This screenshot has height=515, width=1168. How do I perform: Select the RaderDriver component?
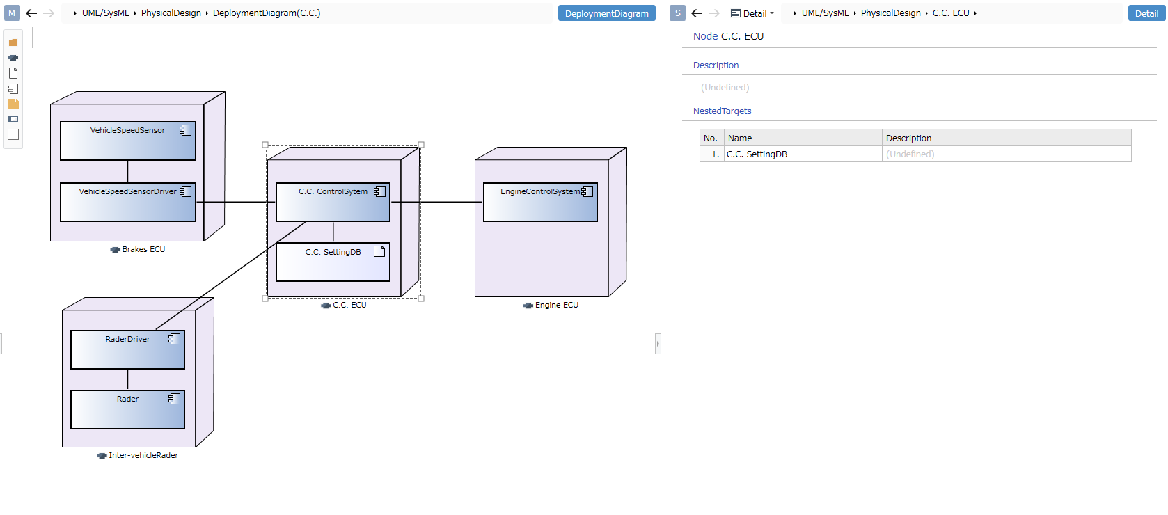[x=127, y=350]
